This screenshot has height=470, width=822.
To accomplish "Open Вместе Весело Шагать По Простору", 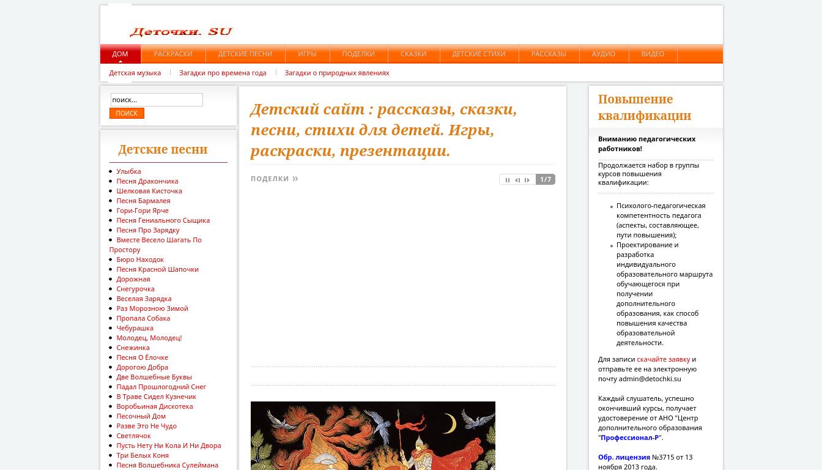I will click(x=155, y=245).
